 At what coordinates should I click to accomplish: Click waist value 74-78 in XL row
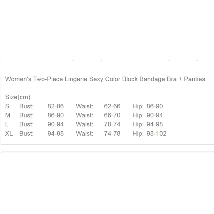point(112,133)
